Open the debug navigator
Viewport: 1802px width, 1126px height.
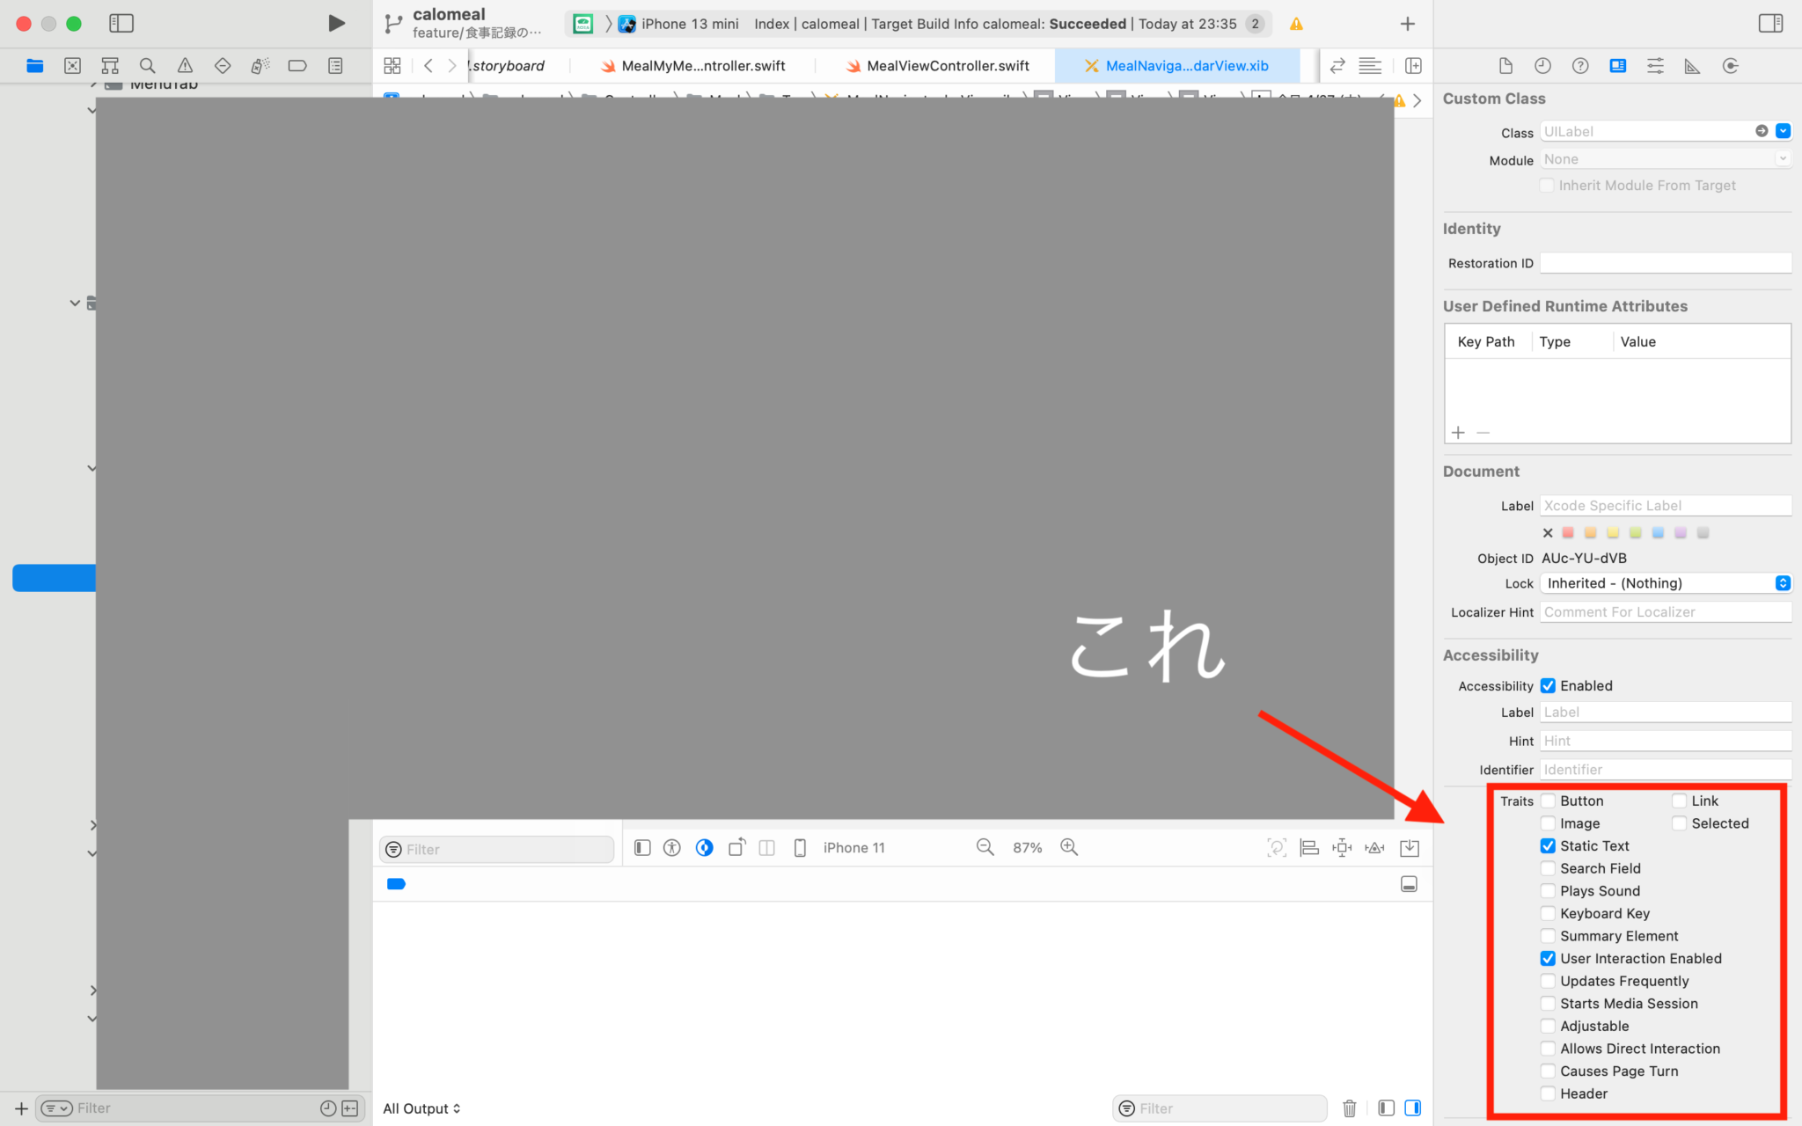pos(260,65)
